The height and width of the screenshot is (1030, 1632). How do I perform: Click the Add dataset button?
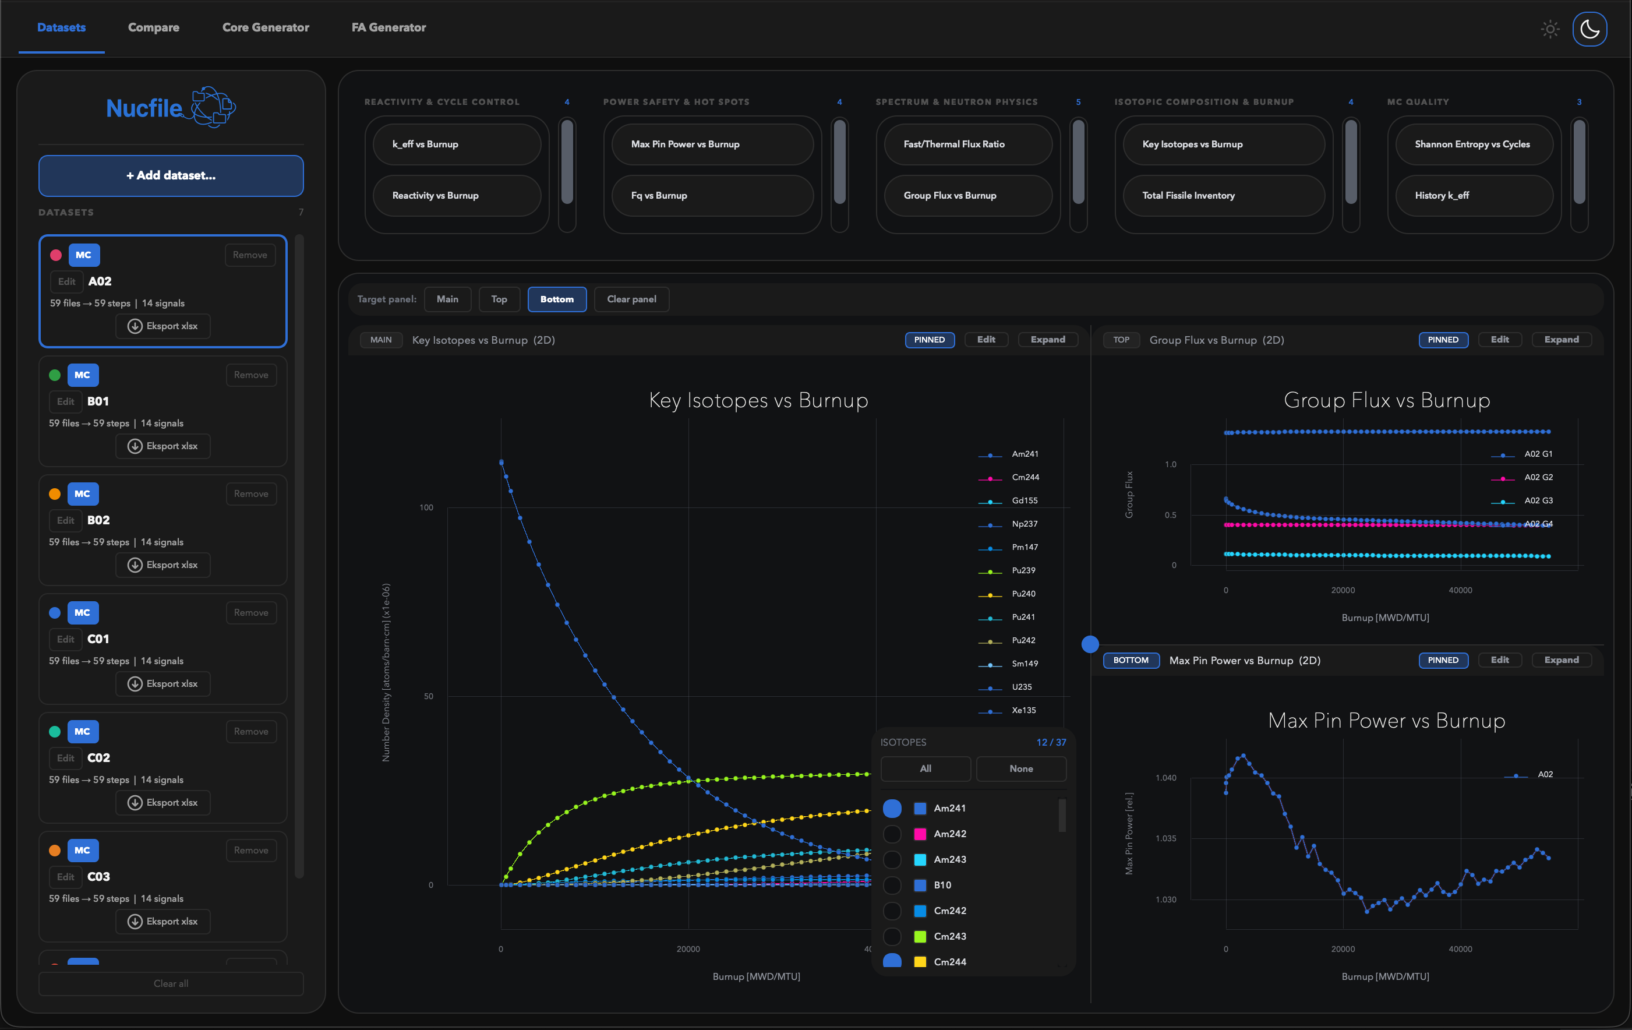(171, 175)
